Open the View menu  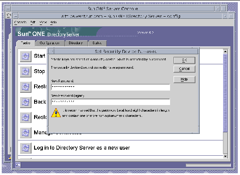[x=43, y=22]
